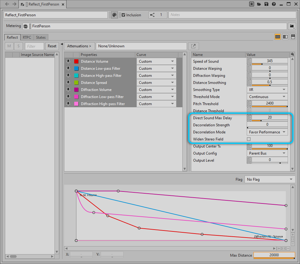Viewport: 300px width, 264px height.
Task: Open the States tab
Action: 41,37
